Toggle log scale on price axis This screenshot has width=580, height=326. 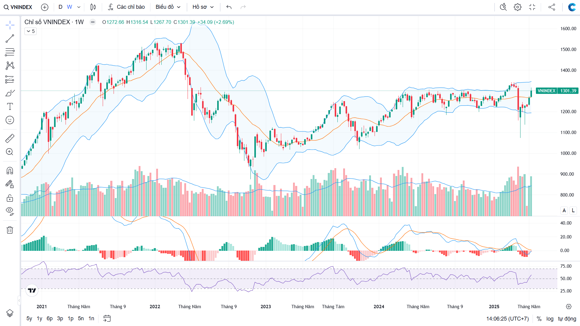tap(550, 319)
